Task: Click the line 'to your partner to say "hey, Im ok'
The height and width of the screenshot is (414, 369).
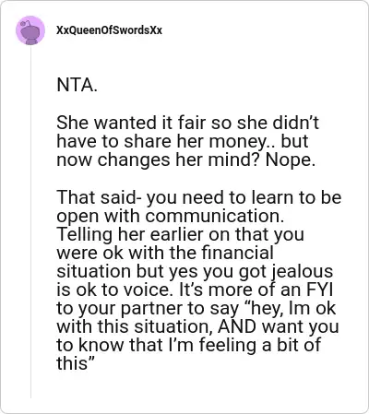Action: tap(196, 308)
